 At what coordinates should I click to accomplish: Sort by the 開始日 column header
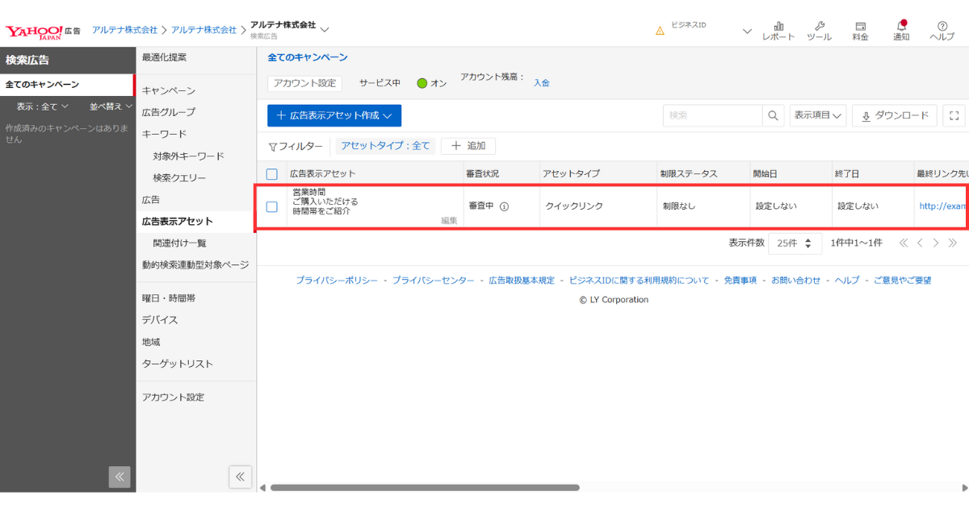click(x=766, y=173)
